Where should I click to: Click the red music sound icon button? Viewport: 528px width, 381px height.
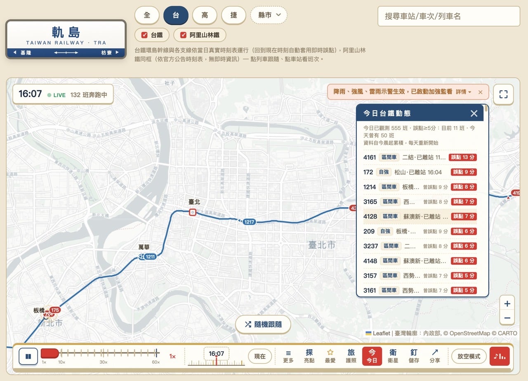(500, 356)
